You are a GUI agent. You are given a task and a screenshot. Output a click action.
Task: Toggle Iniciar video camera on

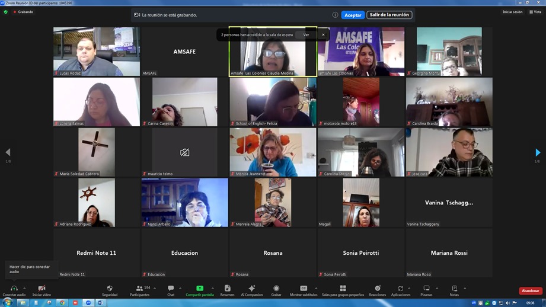(x=41, y=289)
